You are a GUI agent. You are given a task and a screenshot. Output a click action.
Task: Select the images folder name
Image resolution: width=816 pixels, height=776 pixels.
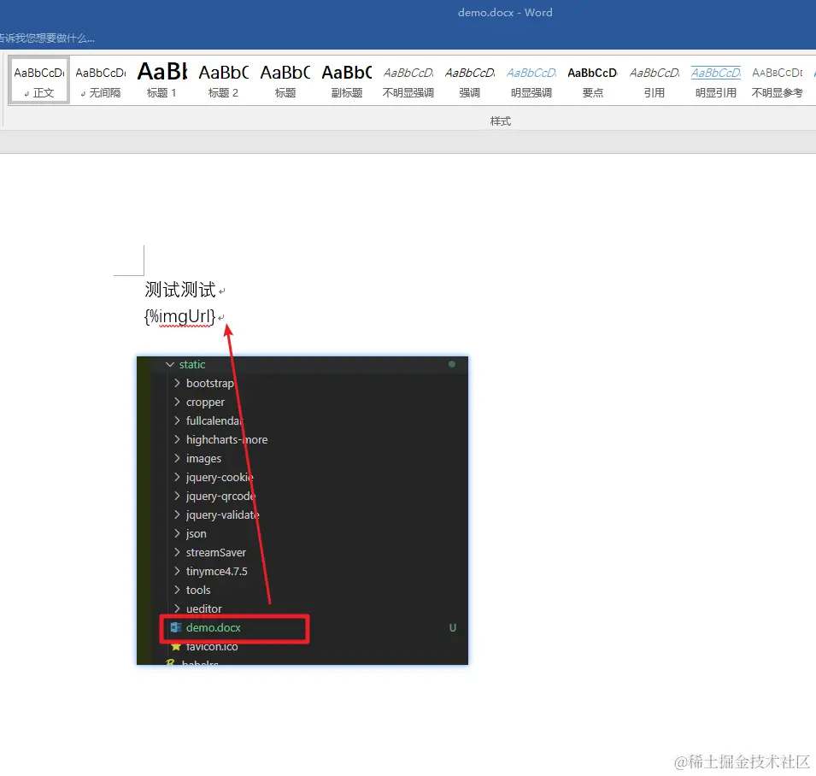tap(203, 459)
